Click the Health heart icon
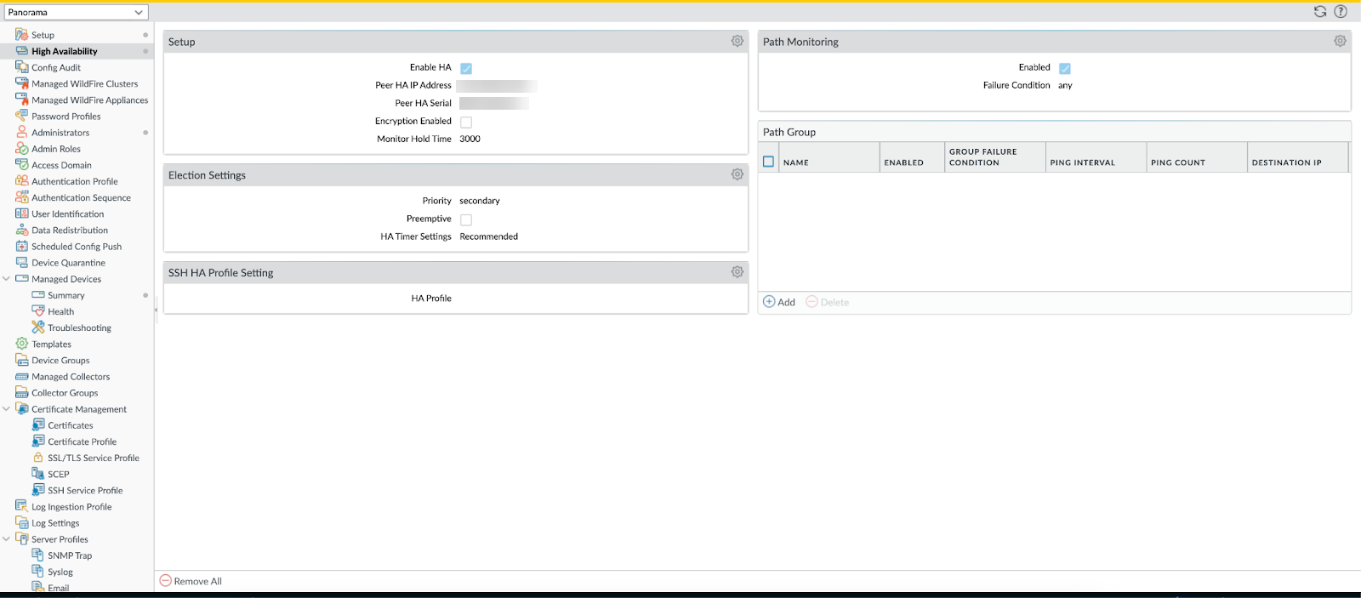 pyautogui.click(x=37, y=311)
